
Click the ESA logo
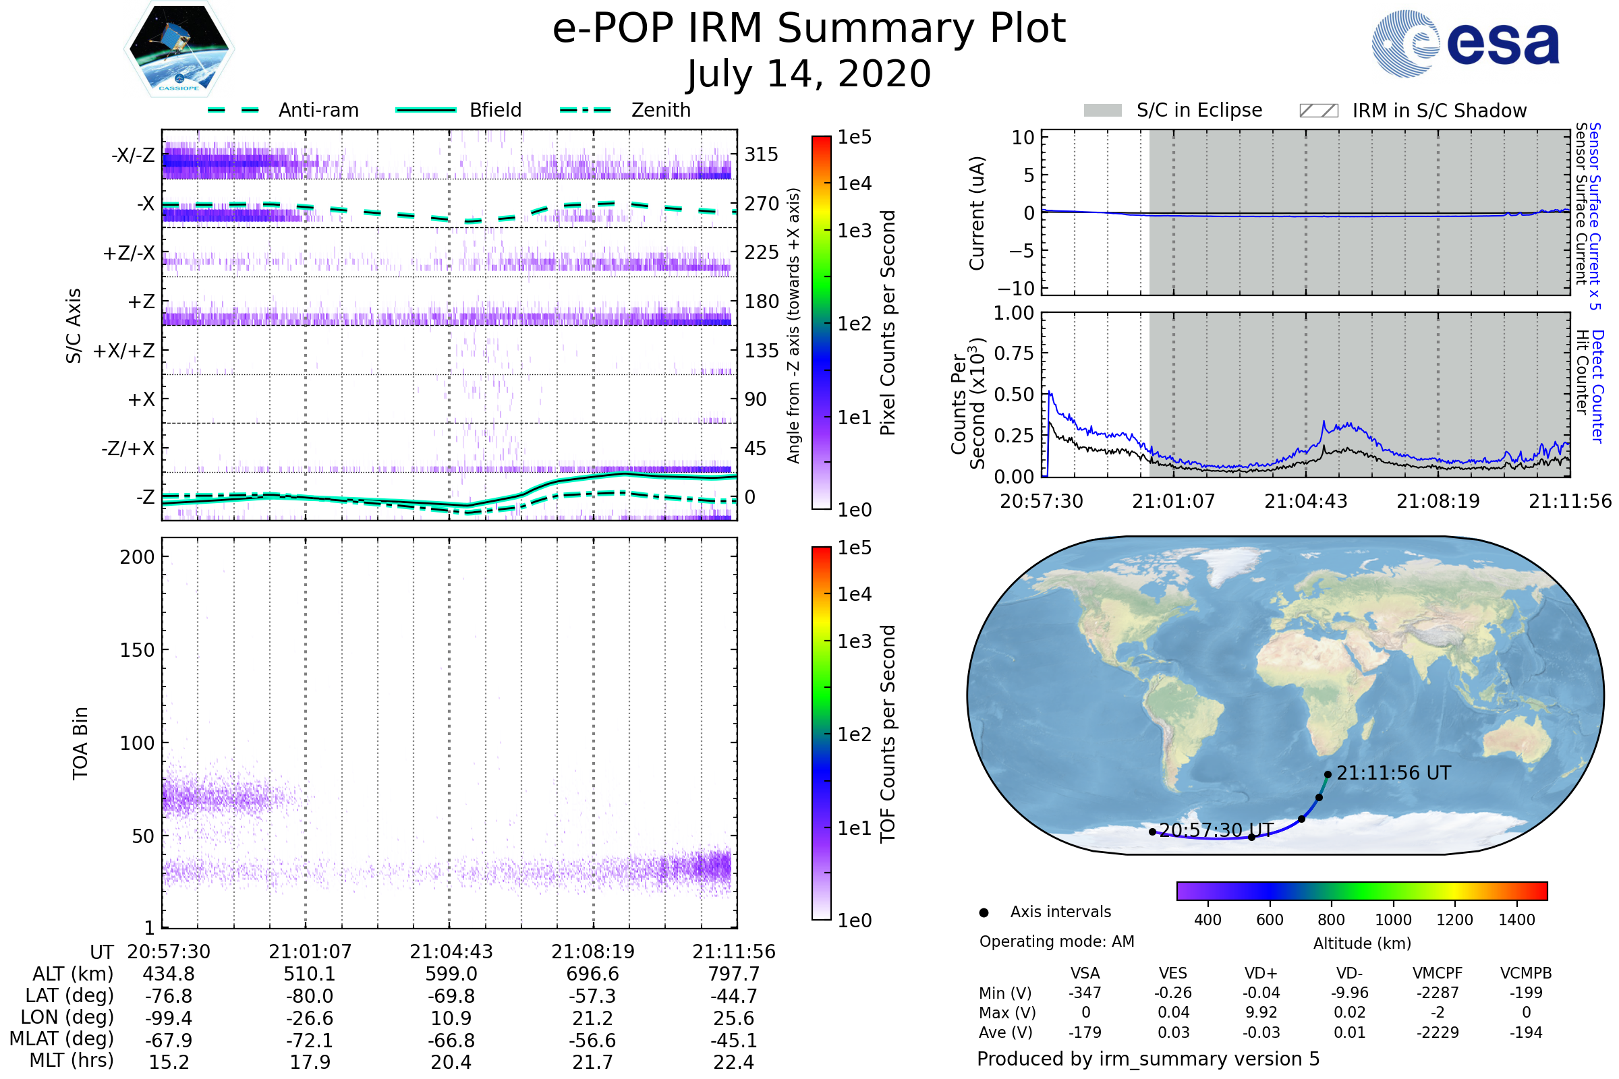[1465, 43]
